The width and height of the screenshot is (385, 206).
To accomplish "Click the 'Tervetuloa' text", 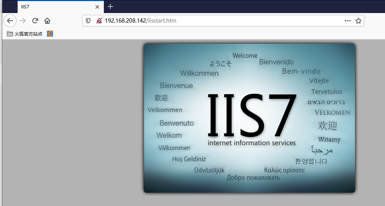I will pos(327,92).
